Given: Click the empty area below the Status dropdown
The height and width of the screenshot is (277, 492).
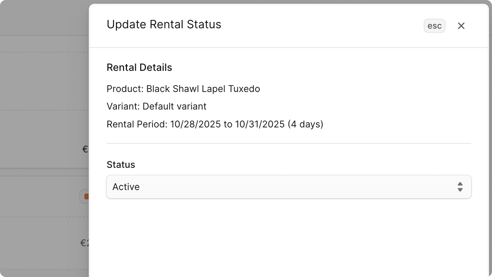Looking at the screenshot, I should tap(289, 236).
